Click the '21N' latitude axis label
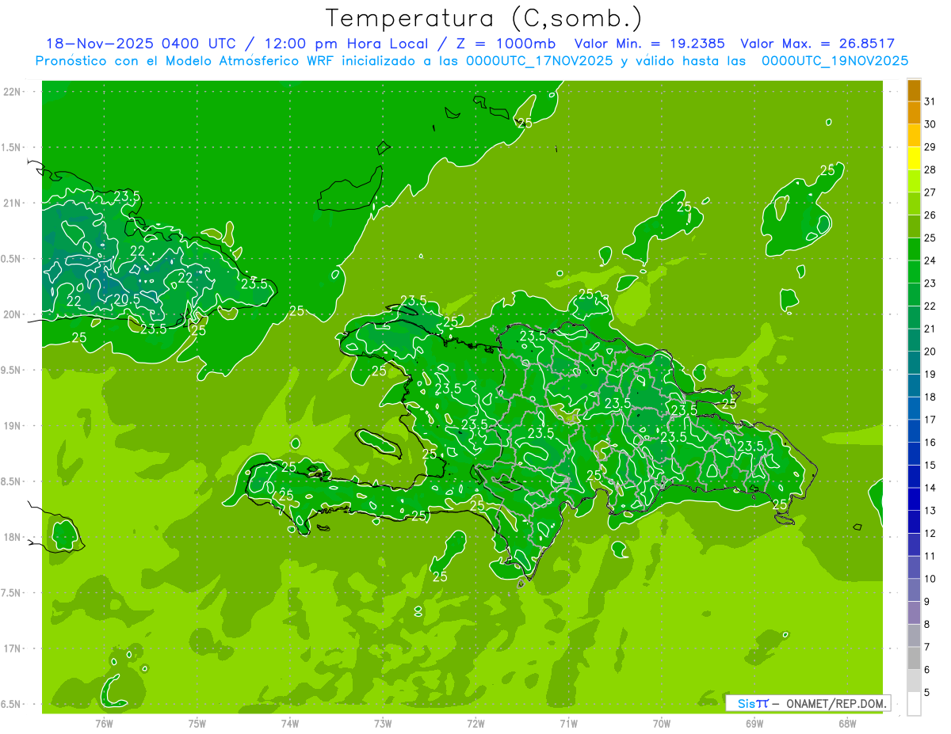 click(x=11, y=203)
